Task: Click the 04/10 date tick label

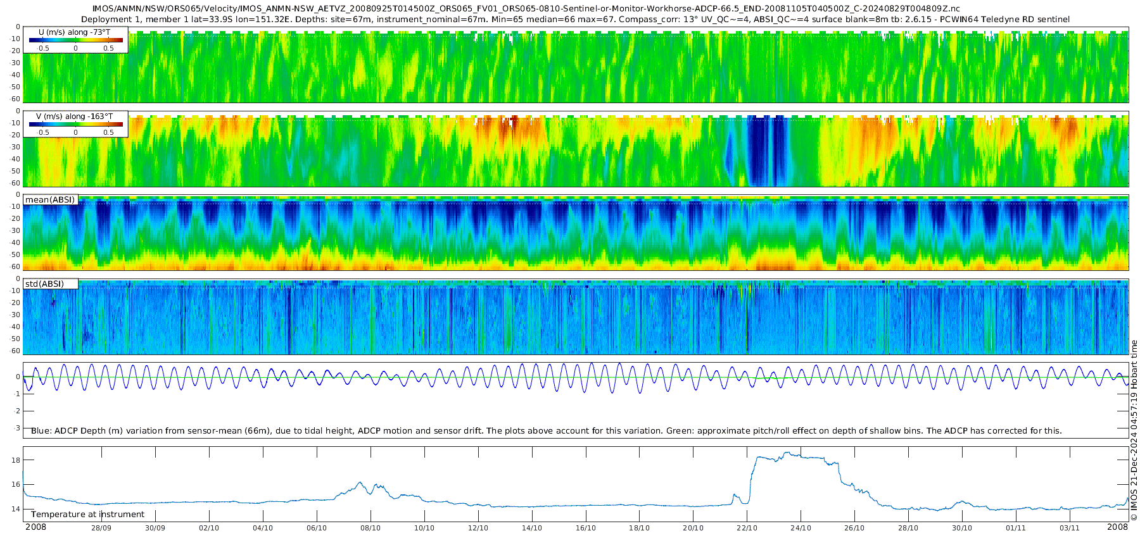Action: [263, 528]
